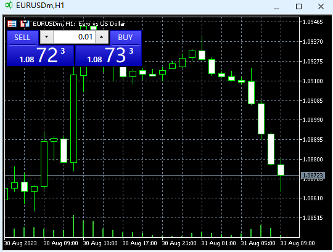Screen dimensions: 333x252
Task: Click the BUY button
Action: coord(126,38)
